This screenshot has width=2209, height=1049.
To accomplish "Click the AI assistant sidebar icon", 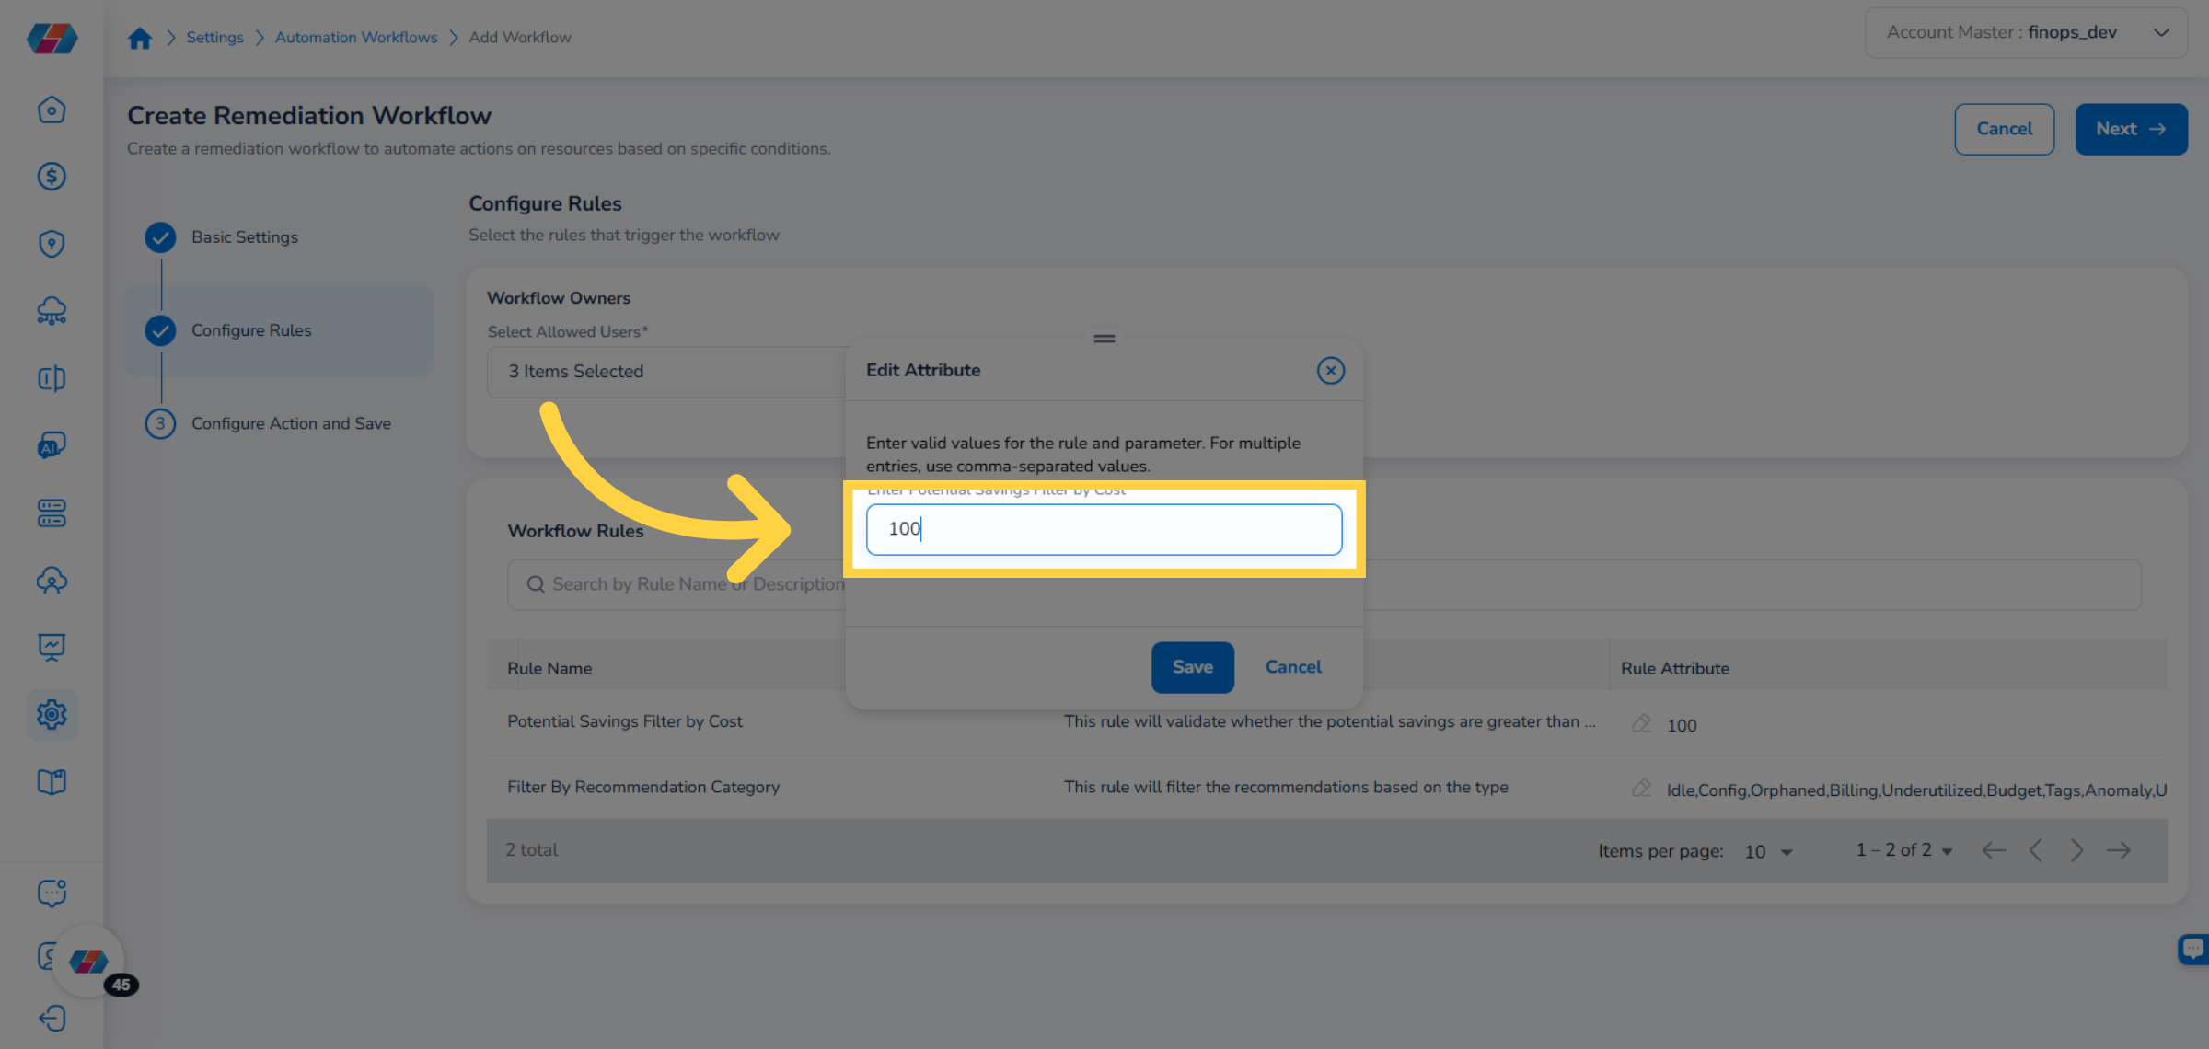I will tap(52, 446).
